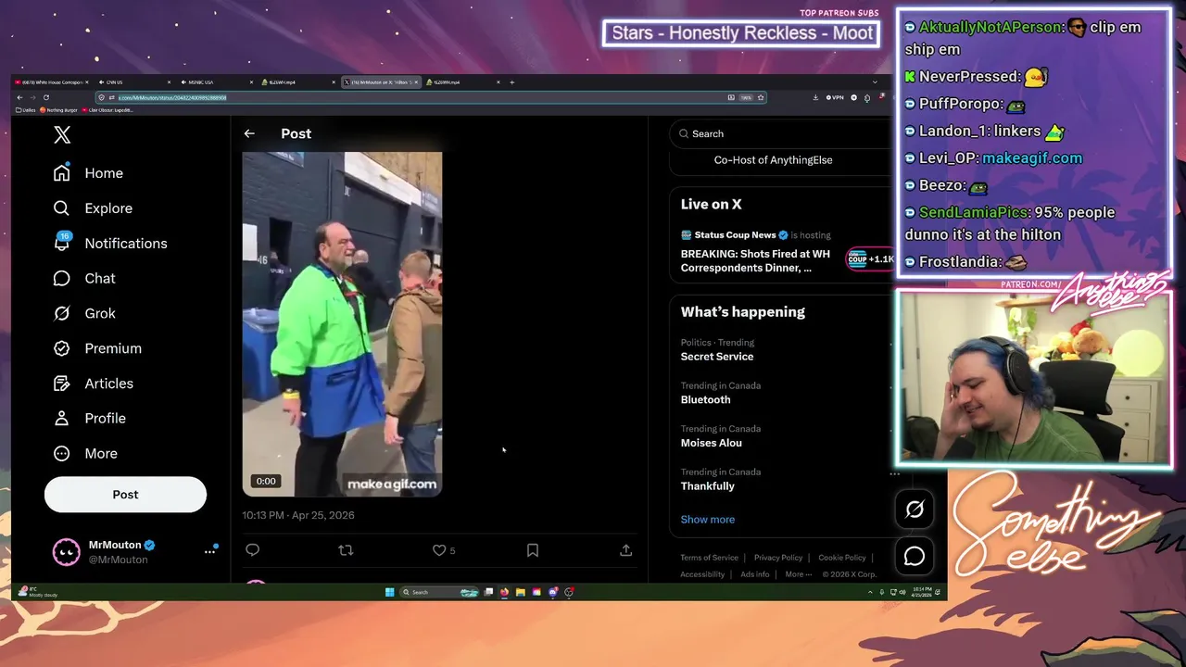1186x667 pixels.
Task: Click the browser back button
Action: (19, 97)
